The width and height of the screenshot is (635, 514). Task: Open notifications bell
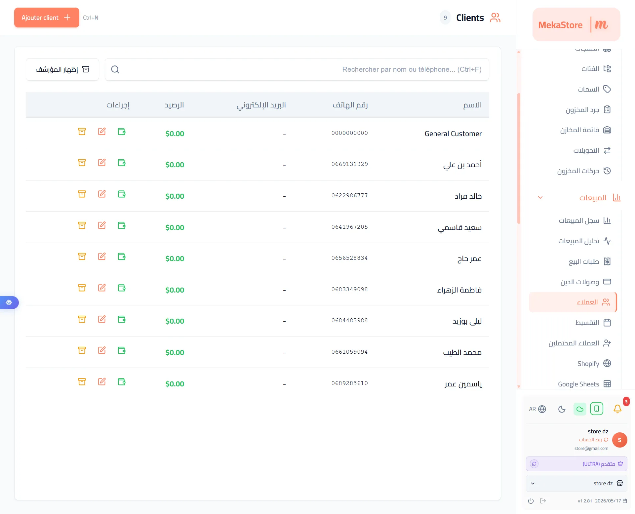coord(617,409)
